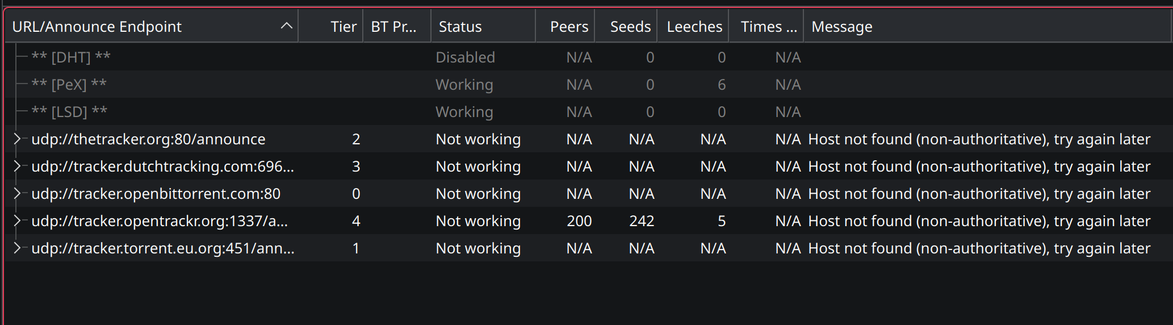Select the udp://tracker.openbittorrent.com:80 entry
Viewport: 1173px width, 325px height.
coord(156,194)
